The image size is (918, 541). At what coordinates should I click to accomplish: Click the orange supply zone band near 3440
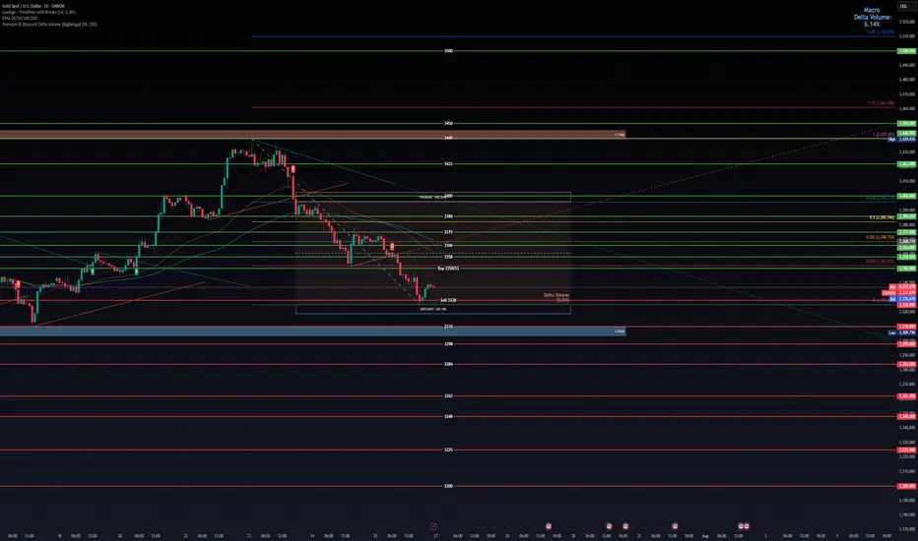tap(312, 135)
